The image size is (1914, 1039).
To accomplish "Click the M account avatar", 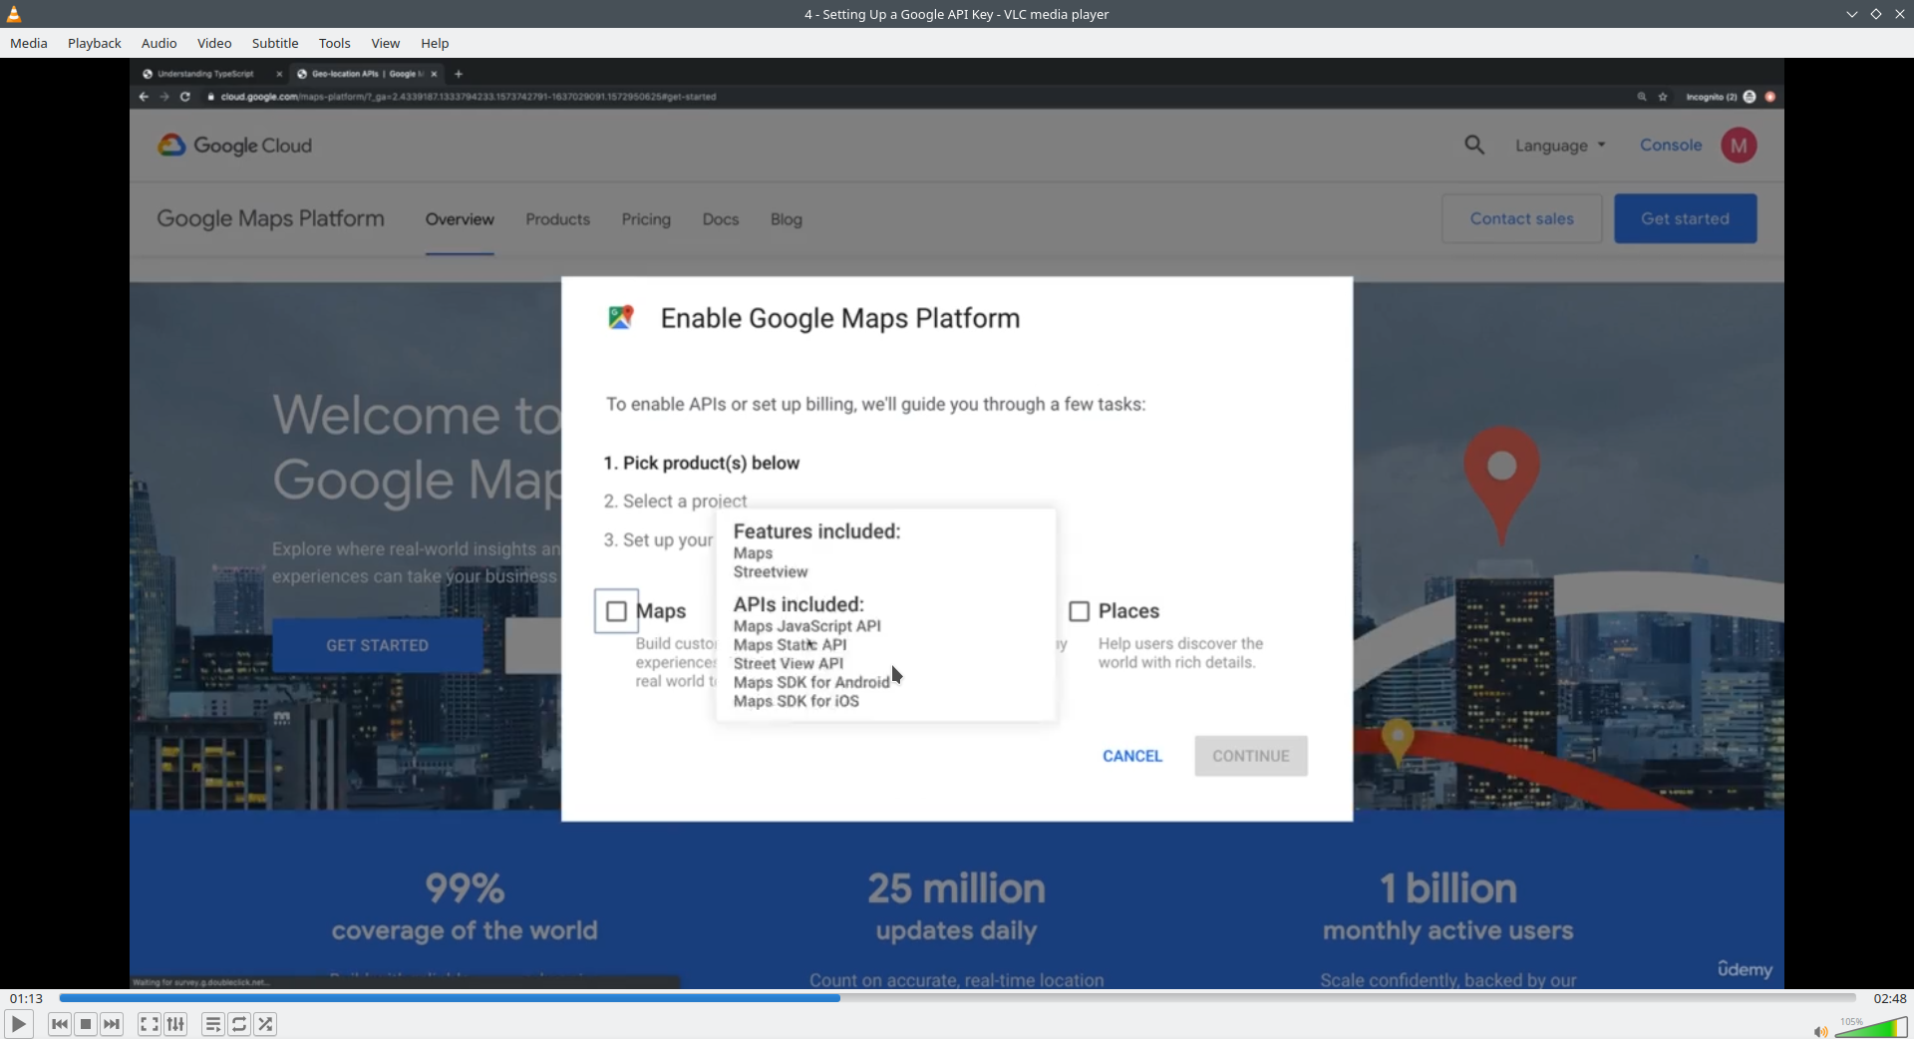I will point(1739,146).
